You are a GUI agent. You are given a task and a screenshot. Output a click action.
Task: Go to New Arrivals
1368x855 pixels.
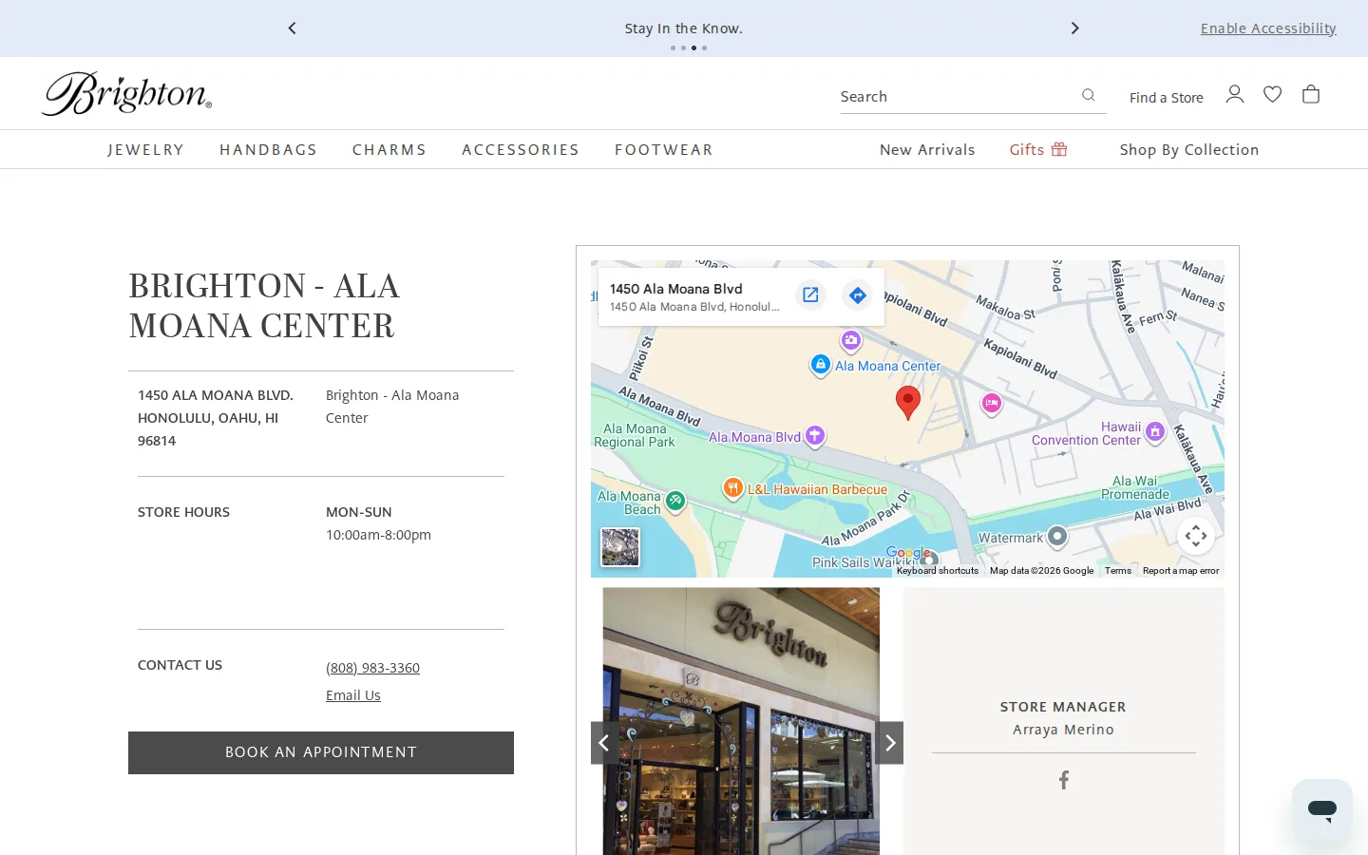click(927, 150)
